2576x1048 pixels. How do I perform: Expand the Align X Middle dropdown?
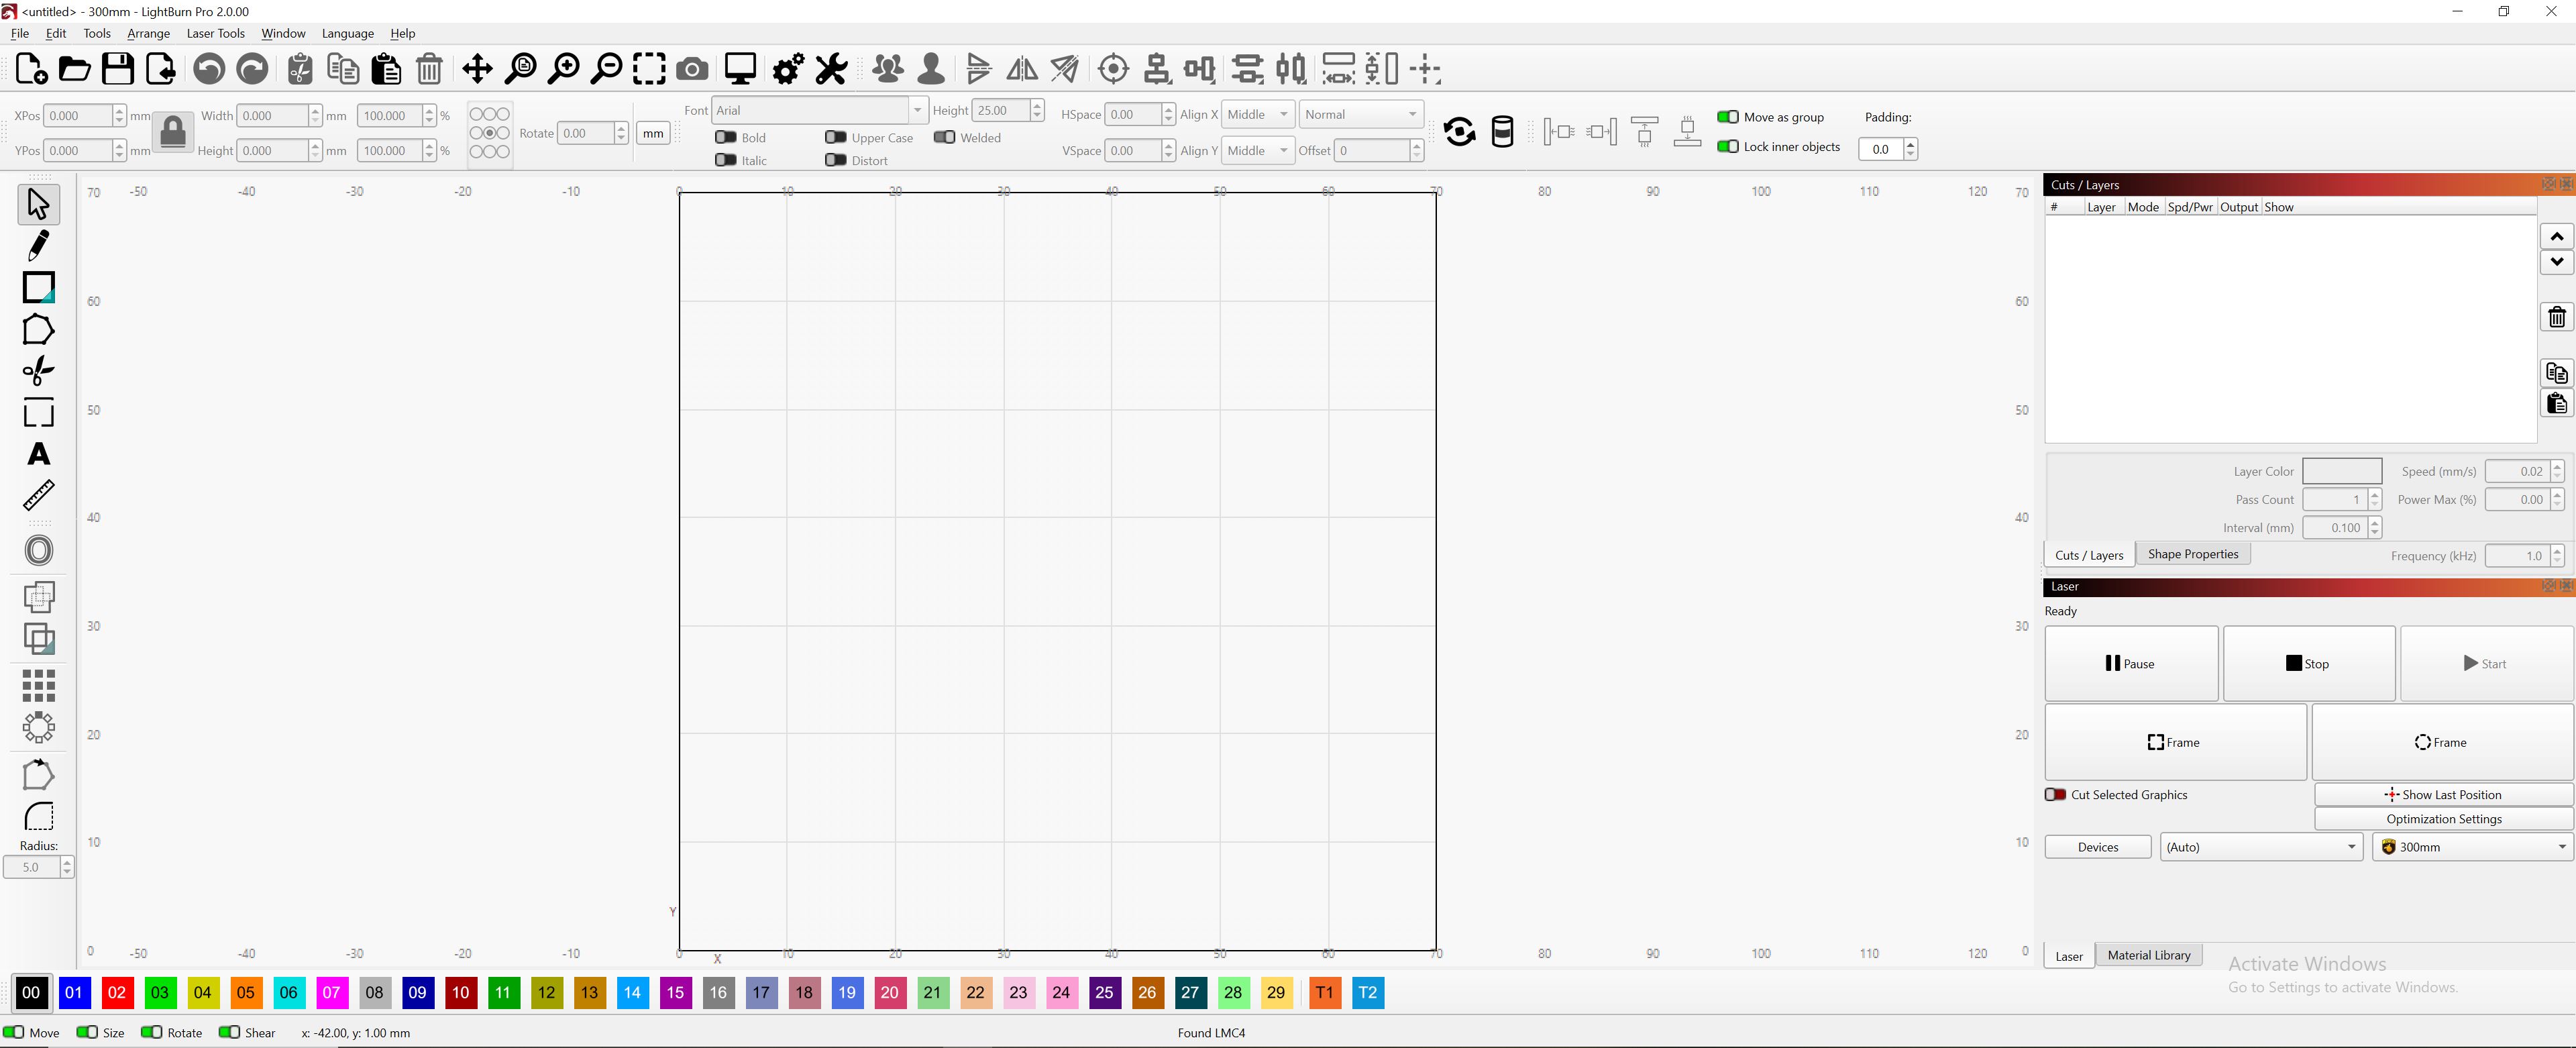coord(1257,114)
